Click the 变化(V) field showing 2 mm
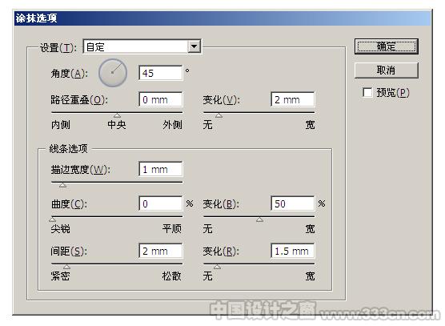The height and width of the screenshot is (326, 445). 293,99
